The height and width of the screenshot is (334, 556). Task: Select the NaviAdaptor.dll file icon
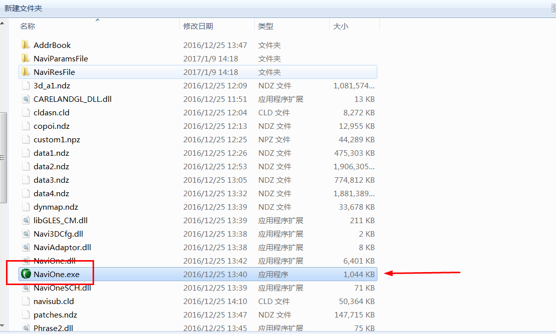pyautogui.click(x=26, y=247)
